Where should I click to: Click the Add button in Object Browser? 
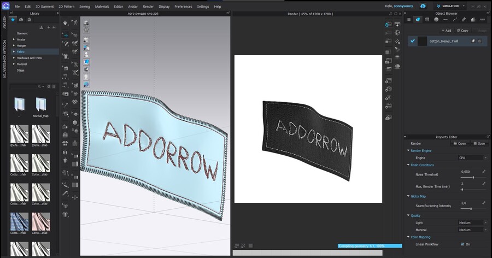[x=446, y=31]
